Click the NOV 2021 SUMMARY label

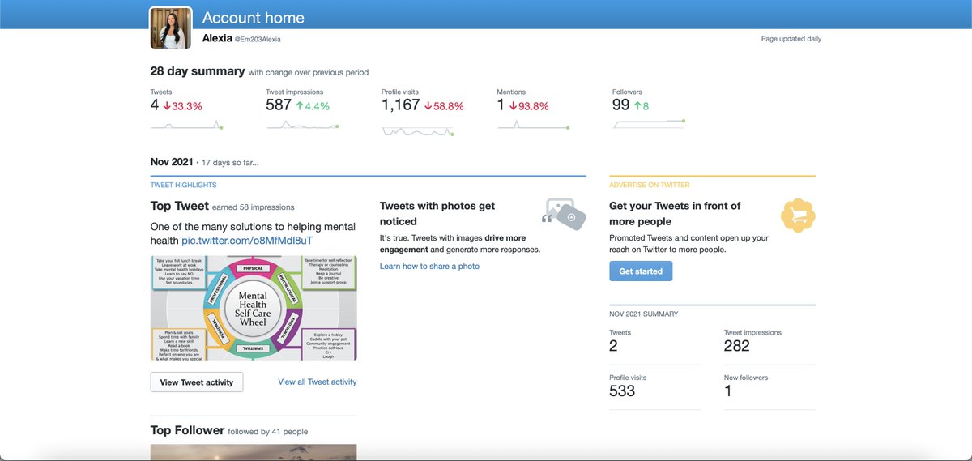[x=644, y=314]
